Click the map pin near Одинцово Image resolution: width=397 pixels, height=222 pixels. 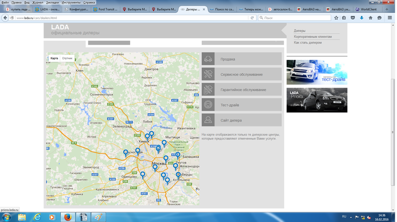pyautogui.click(x=143, y=175)
